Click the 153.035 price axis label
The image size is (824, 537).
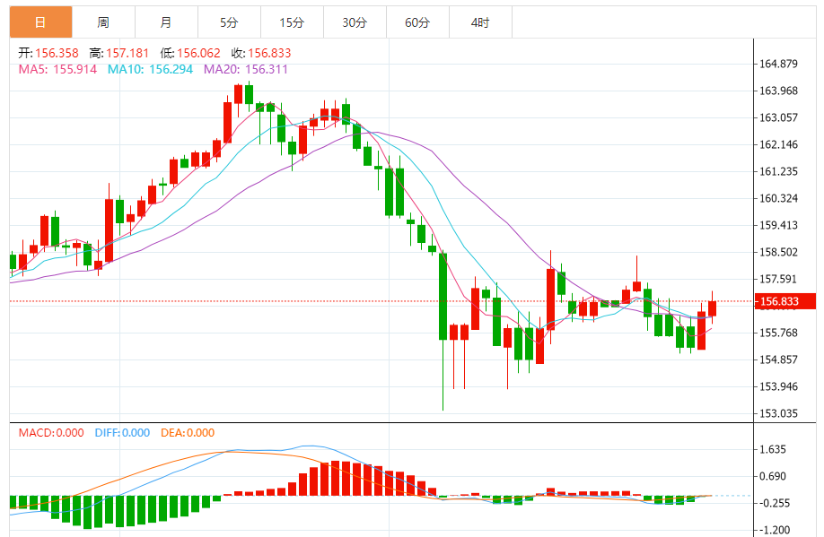click(779, 413)
